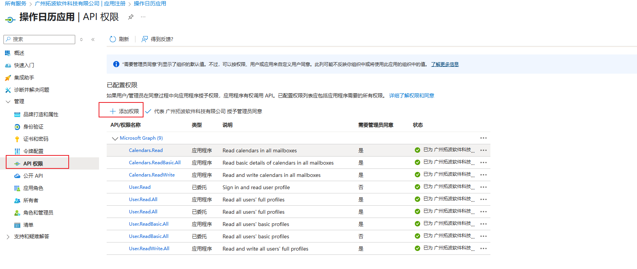The width and height of the screenshot is (637, 269).
Task: Click the 添加权限 button
Action: click(124, 111)
